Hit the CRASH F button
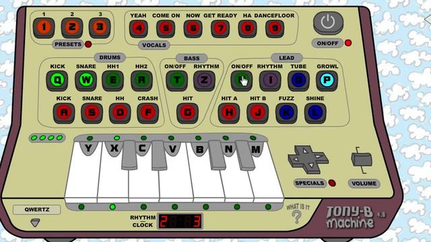The width and height of the screenshot is (431, 242). click(x=148, y=113)
